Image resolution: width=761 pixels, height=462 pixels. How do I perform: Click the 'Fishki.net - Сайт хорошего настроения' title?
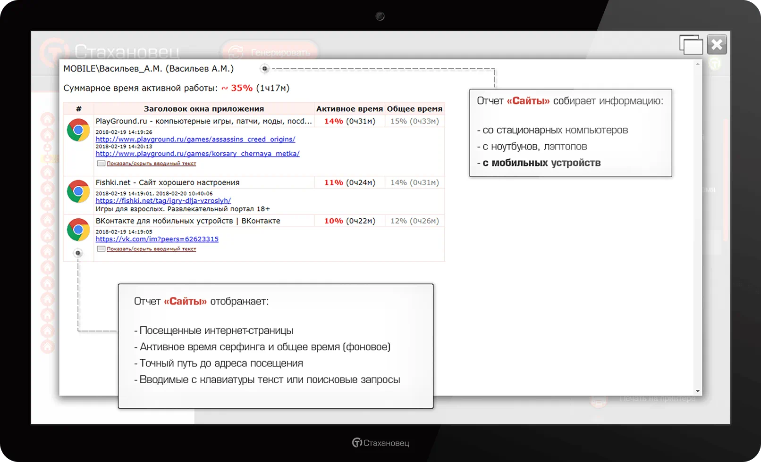pyautogui.click(x=168, y=182)
